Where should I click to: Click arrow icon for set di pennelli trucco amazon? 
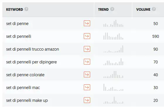87,49
